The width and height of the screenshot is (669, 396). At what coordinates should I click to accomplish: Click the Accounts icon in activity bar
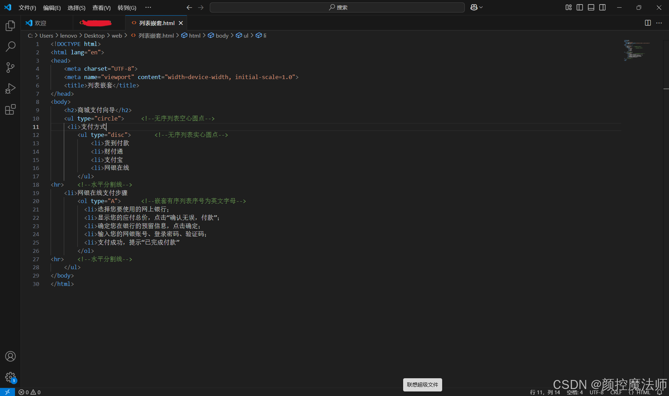click(10, 356)
